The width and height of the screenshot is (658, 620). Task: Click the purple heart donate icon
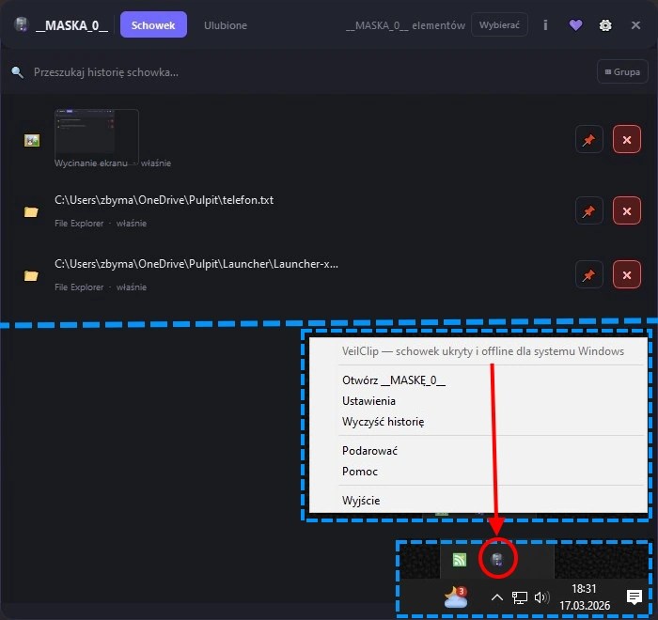point(576,25)
